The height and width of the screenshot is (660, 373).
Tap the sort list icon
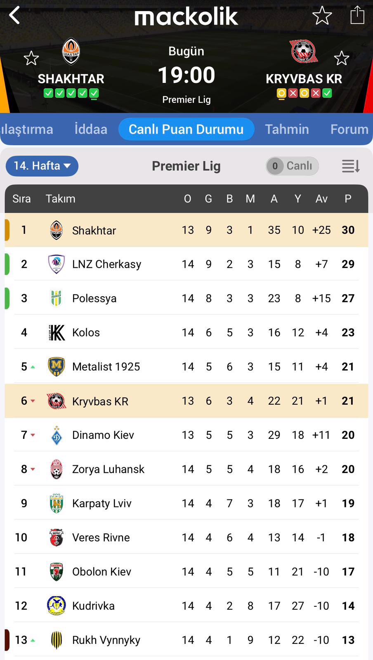tap(351, 166)
